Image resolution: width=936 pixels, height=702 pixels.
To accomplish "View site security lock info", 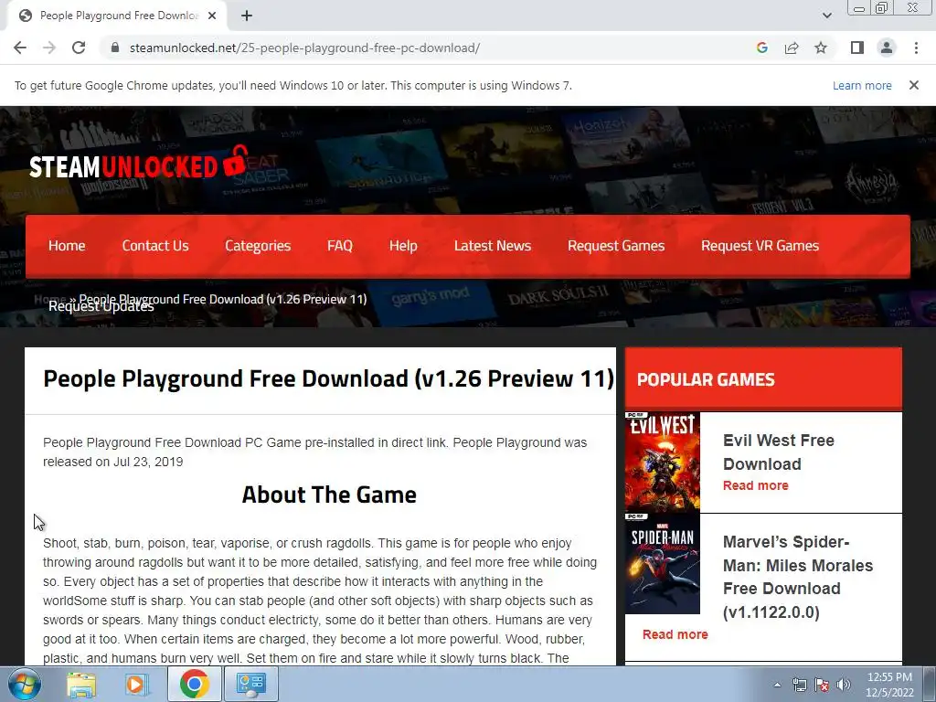I will [114, 48].
